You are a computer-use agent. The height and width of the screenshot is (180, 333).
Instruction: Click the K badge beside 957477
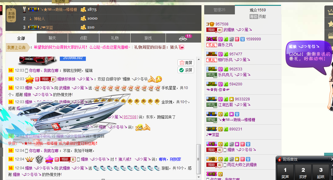(x=226, y=54)
